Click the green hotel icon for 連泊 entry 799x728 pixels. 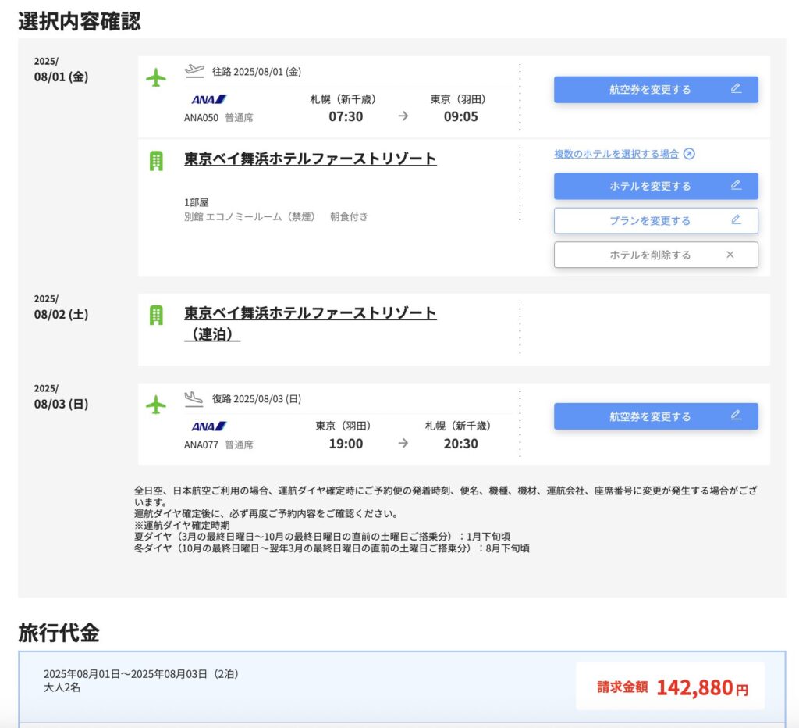point(156,315)
